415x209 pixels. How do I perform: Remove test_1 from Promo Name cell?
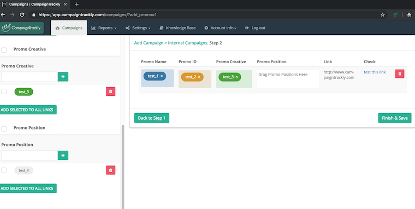pos(162,76)
